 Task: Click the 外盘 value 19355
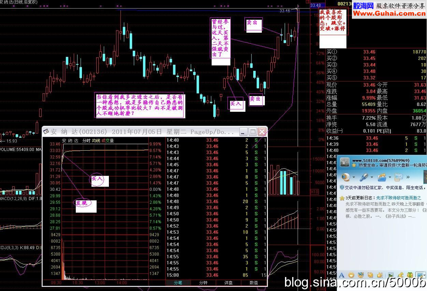tap(369, 111)
